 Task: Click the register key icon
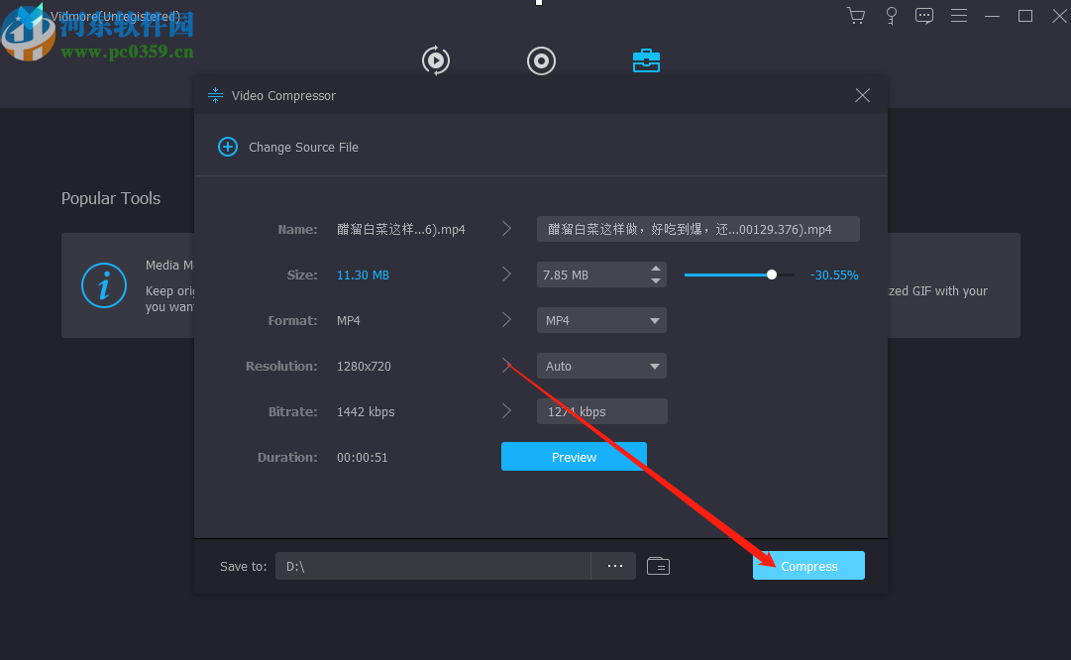coord(892,16)
